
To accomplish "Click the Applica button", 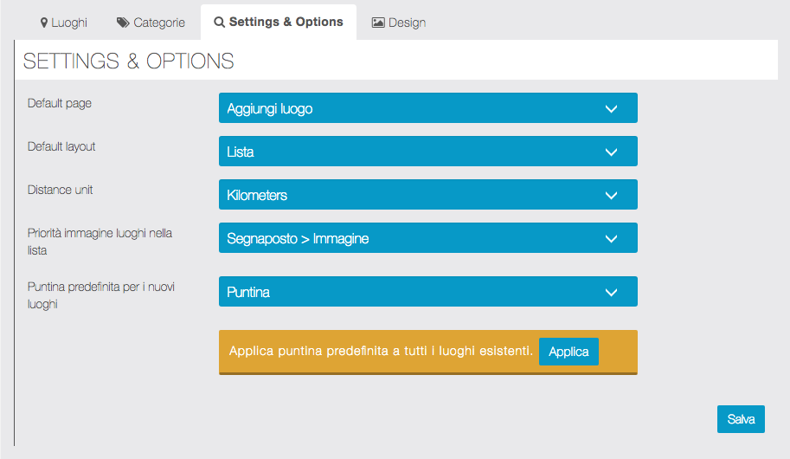I will 568,352.
